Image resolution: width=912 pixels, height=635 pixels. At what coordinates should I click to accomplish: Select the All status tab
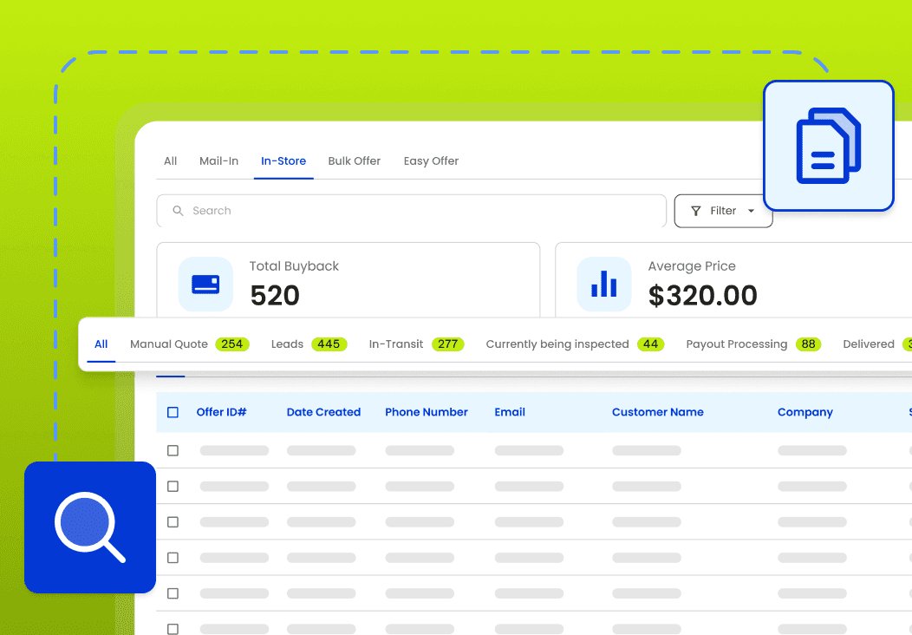coord(101,344)
